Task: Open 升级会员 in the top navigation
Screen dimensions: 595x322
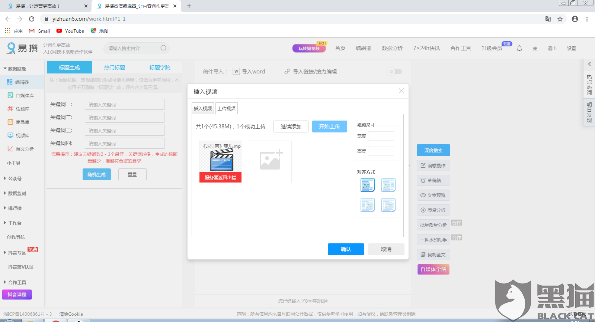Action: point(492,48)
